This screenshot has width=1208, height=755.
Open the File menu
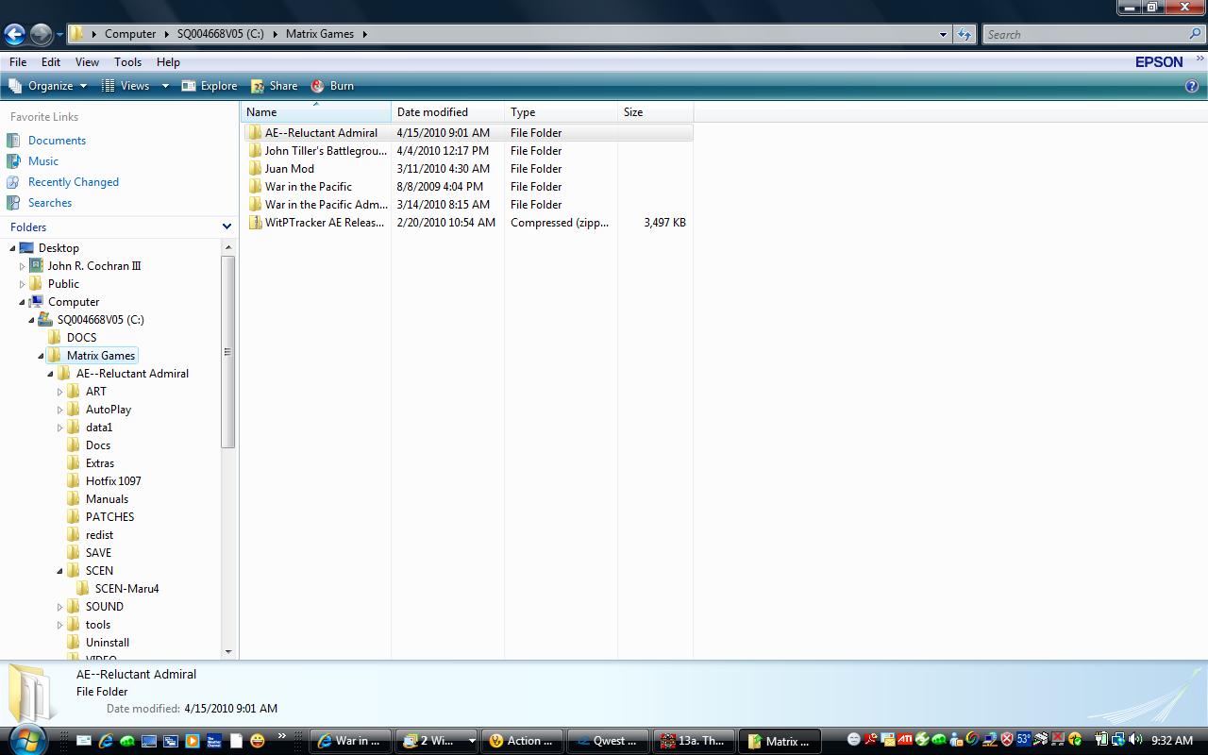tap(18, 62)
